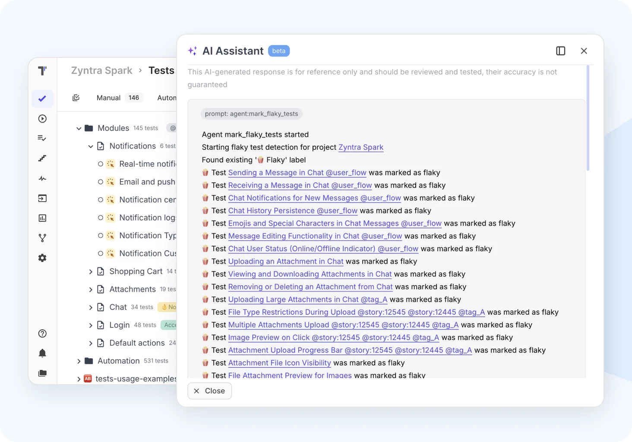Screen dimensions: 632x442
Task: Click the Close button at bottom of assistant
Action: coord(210,391)
